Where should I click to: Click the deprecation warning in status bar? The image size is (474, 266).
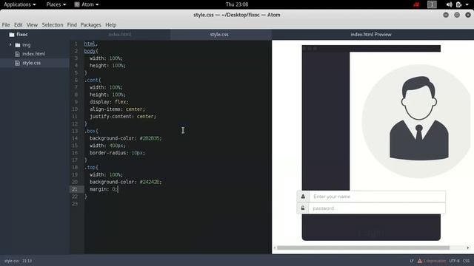(435, 261)
